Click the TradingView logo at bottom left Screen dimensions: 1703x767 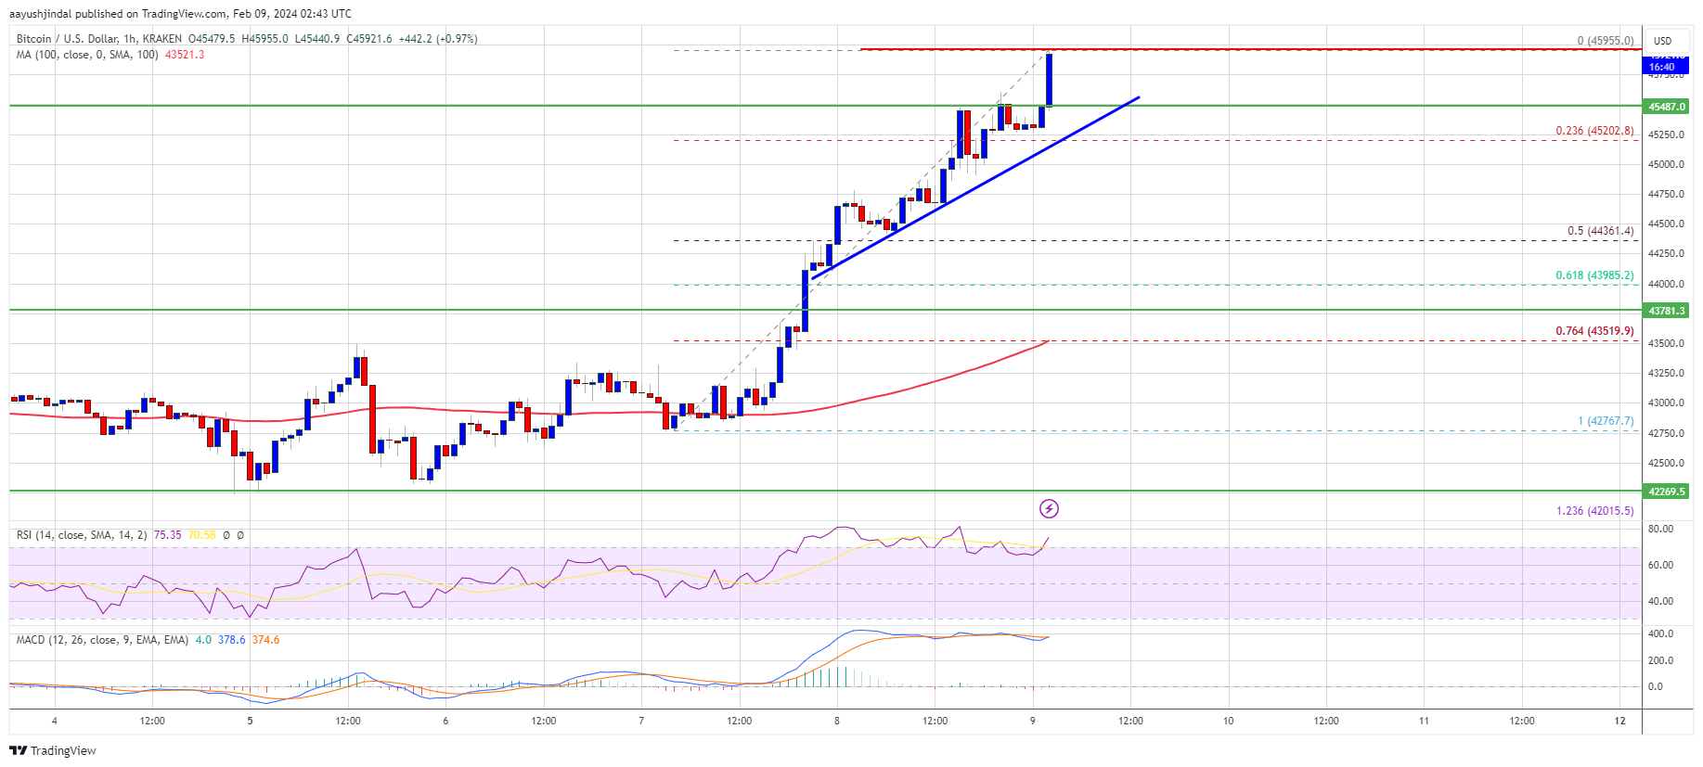[x=53, y=750]
